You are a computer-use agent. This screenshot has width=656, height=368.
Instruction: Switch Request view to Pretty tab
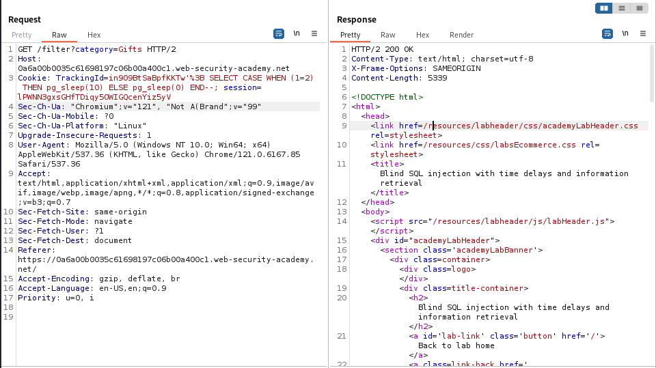tap(22, 35)
